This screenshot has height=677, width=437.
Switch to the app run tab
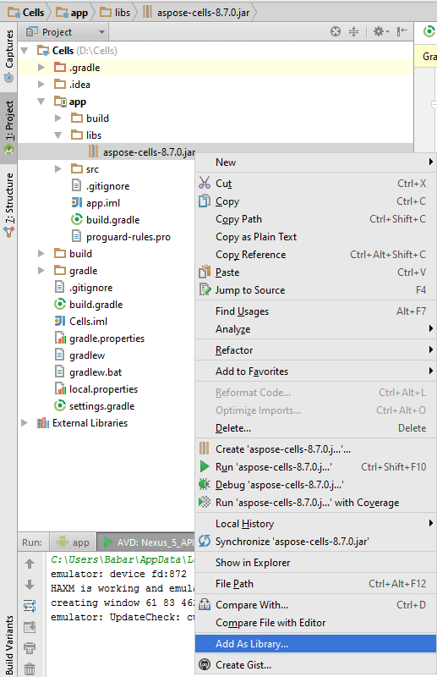[x=73, y=542]
